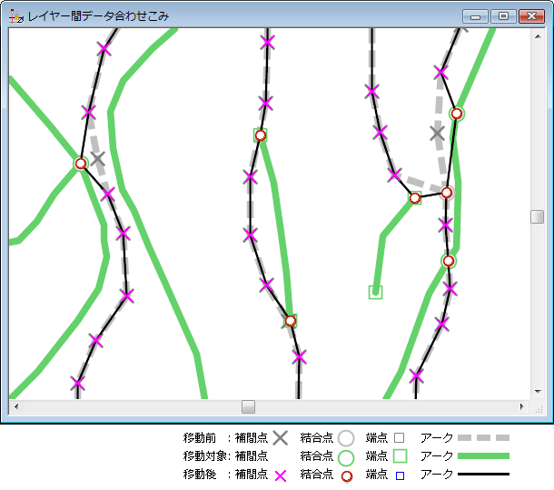
Task: Click the window title レイヤー間データ合わせこみ
Action: (x=98, y=16)
